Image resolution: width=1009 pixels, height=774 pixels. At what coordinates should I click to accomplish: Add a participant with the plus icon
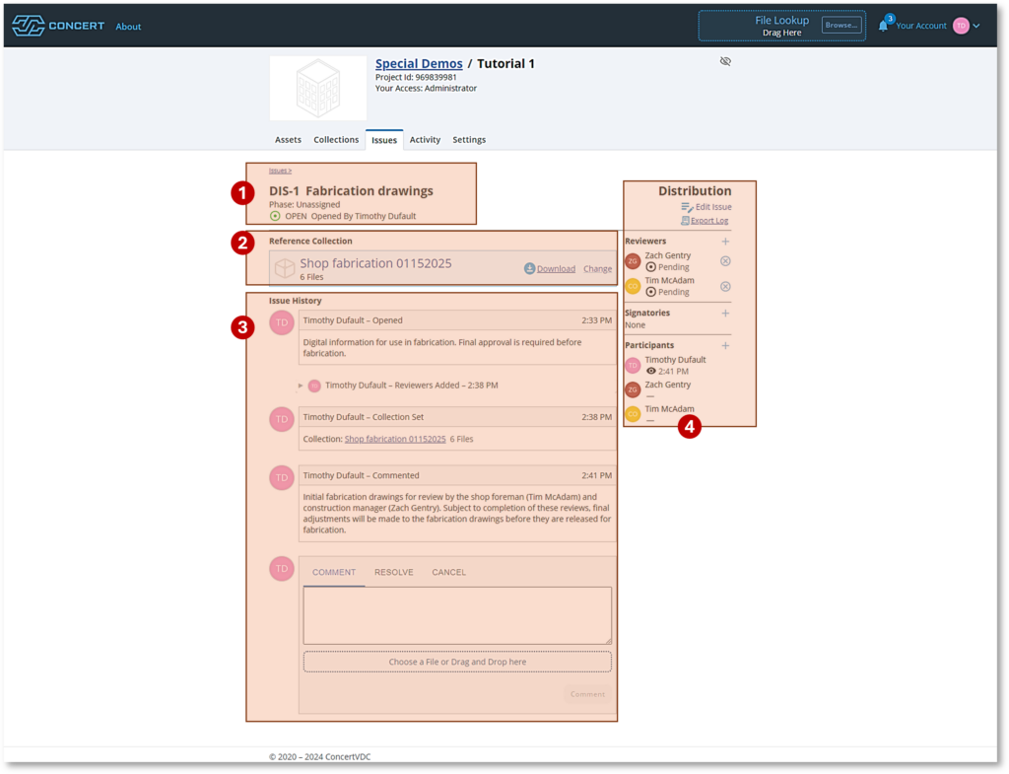pyautogui.click(x=725, y=346)
